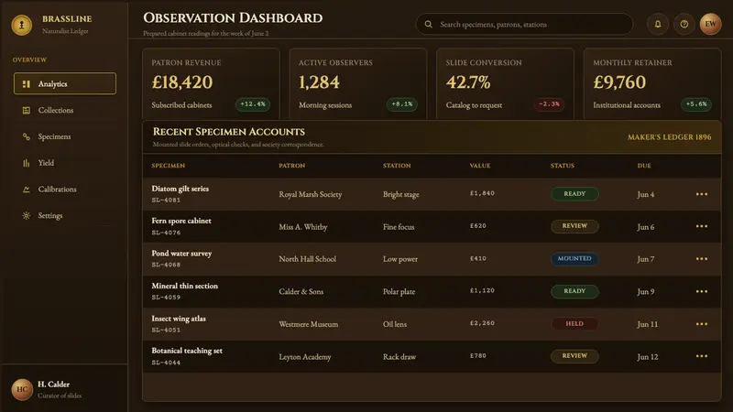Open more options for Pond water survey
733x412 pixels.
tap(701, 259)
